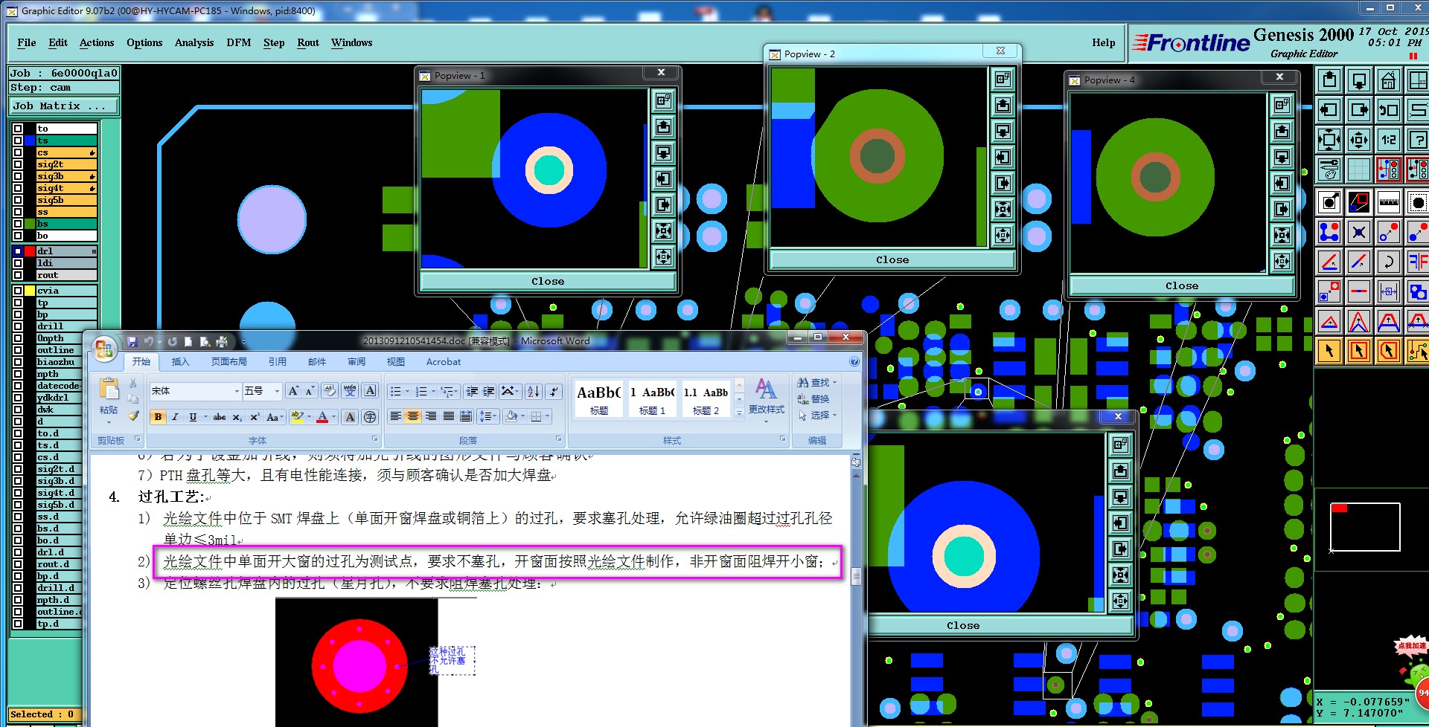
Task: Click the delete feature X icon
Action: coord(1359,232)
